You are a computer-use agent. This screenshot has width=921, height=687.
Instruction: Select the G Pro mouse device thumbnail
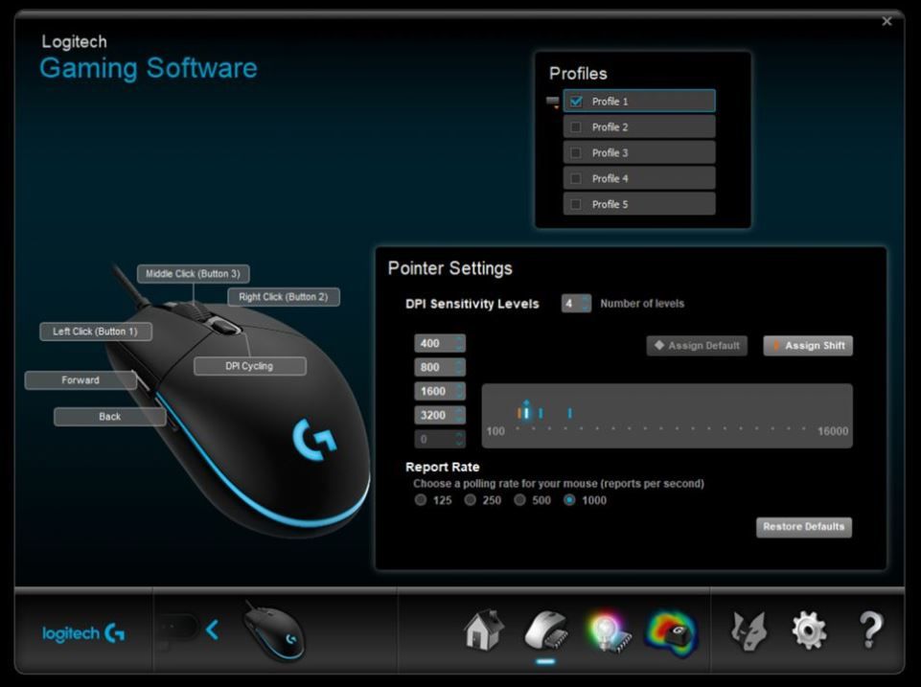pos(274,631)
